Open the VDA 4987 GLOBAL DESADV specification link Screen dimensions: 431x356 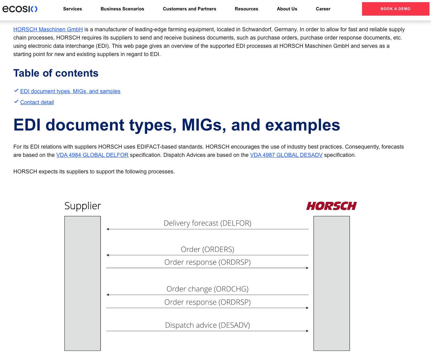286,155
